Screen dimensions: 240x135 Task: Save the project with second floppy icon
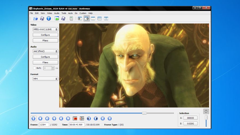click(63, 19)
